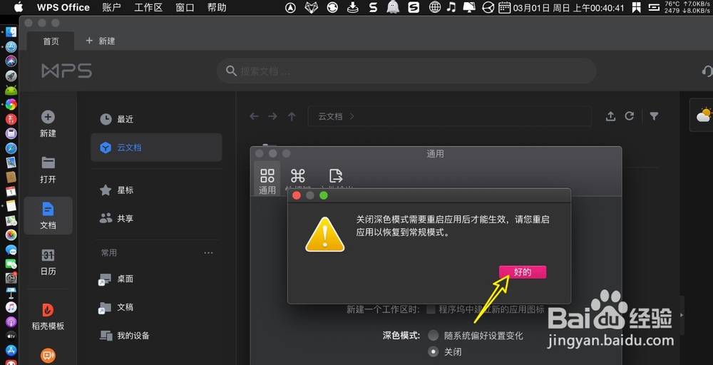713x365 pixels.
Task: Click the calendar icon in menu bar
Action: 504,7
